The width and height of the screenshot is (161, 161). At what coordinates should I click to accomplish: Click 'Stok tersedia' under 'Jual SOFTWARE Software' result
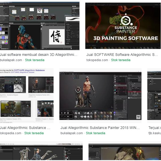(121, 60)
